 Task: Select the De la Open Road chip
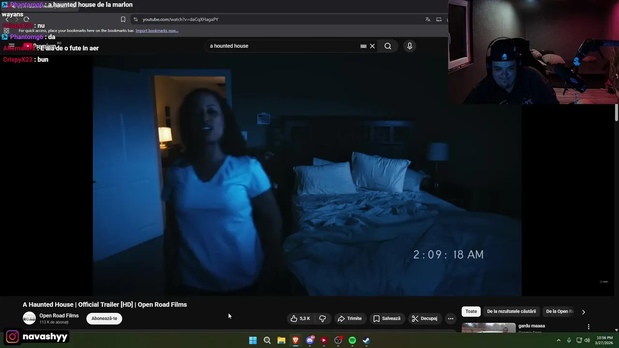[560, 311]
